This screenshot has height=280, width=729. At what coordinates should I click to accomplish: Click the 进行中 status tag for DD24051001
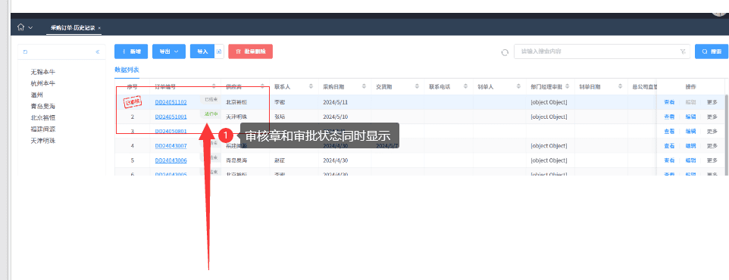click(211, 114)
